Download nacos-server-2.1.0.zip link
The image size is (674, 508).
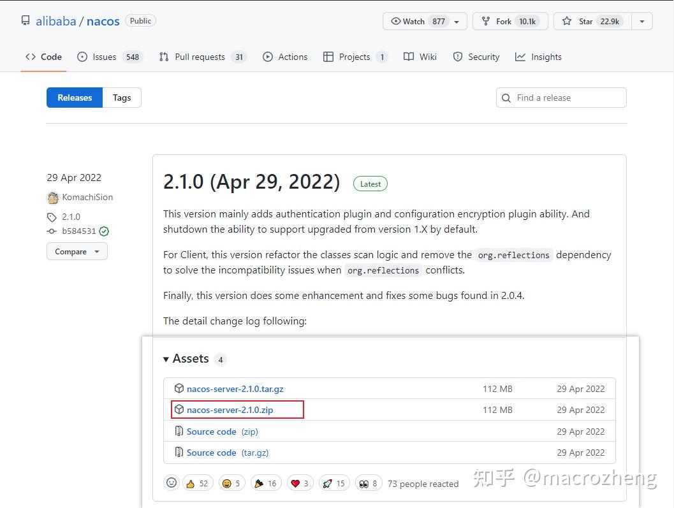pos(230,409)
